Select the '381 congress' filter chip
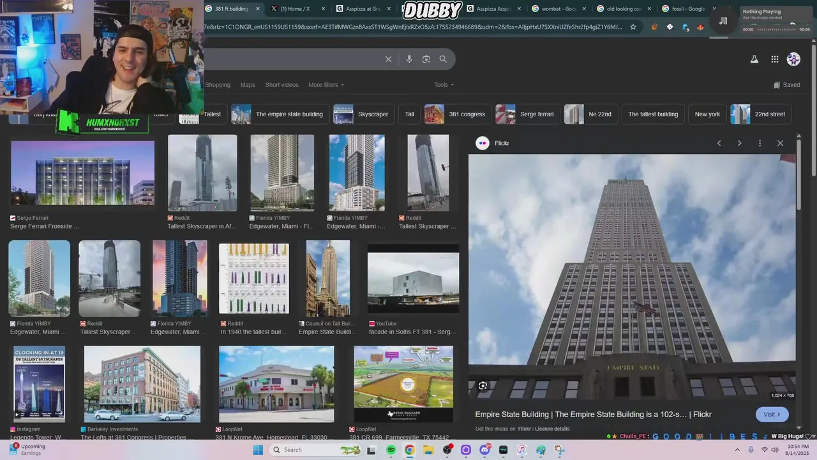This screenshot has height=460, width=817. tap(458, 114)
